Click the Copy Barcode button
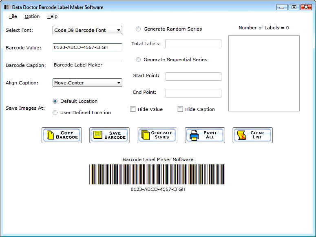This screenshot has width=316, height=237. (62, 135)
